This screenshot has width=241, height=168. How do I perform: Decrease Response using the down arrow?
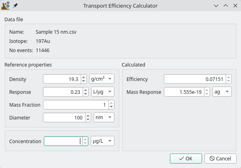coord(86,94)
